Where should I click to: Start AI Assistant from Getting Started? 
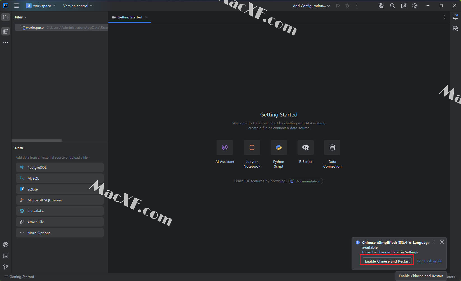[225, 147]
